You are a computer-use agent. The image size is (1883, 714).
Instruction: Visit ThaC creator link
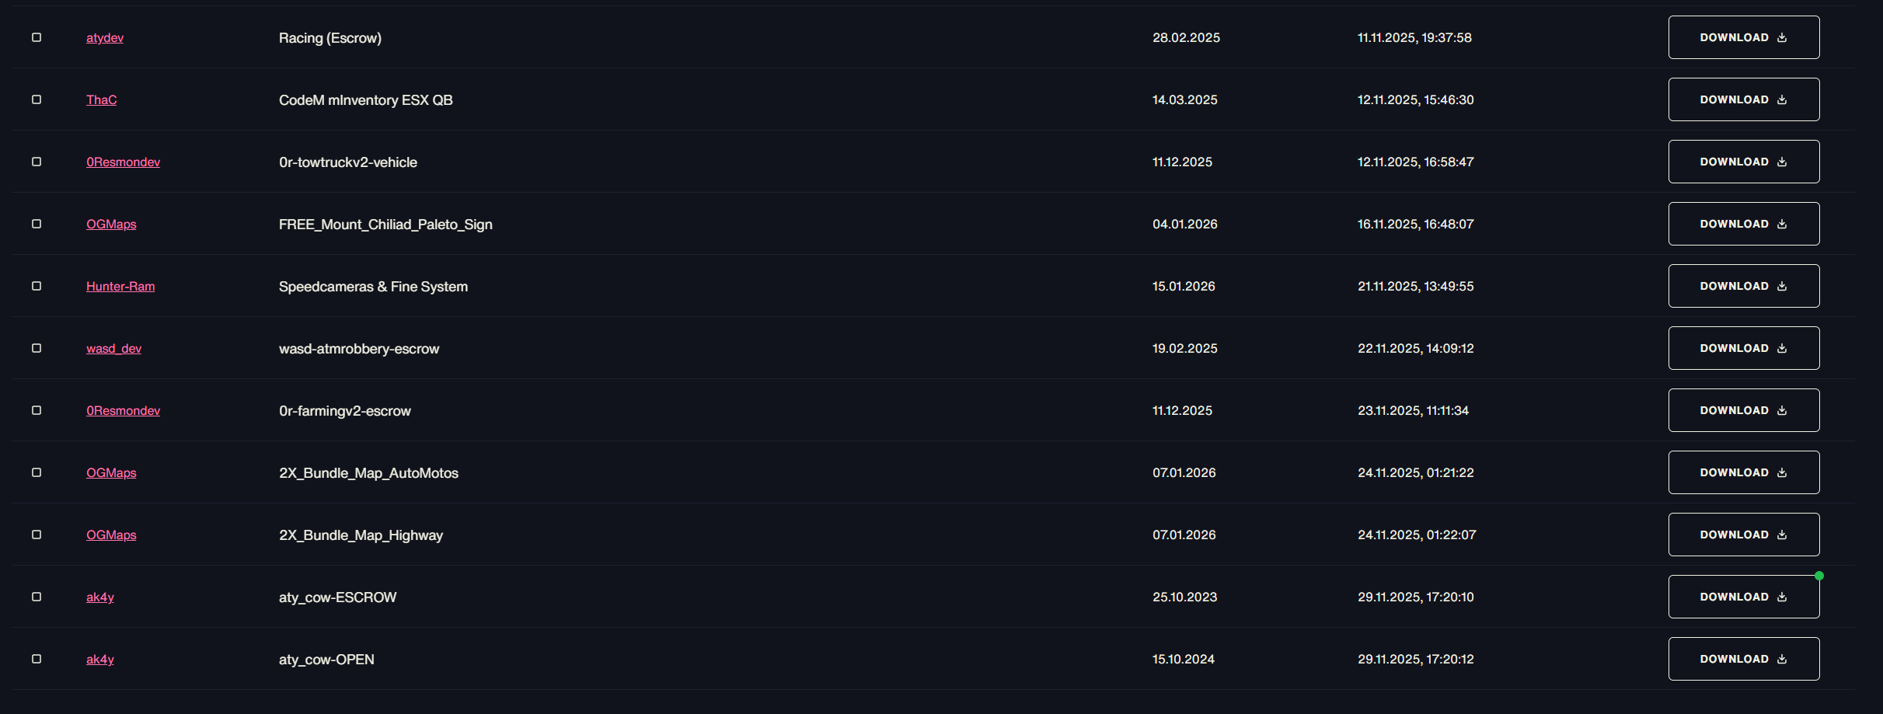(102, 99)
